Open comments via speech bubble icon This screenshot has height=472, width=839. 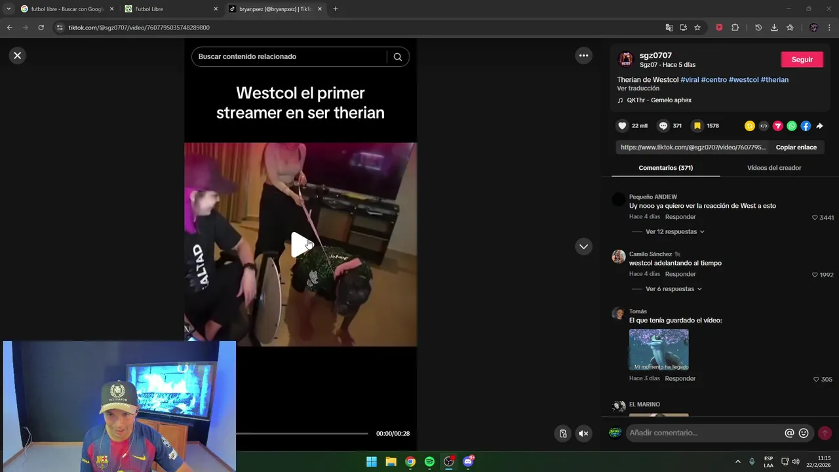coord(663,126)
